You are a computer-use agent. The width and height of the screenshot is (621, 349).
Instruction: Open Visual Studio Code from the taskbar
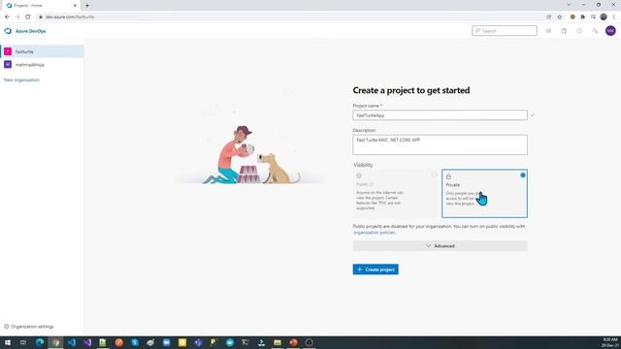click(71, 342)
